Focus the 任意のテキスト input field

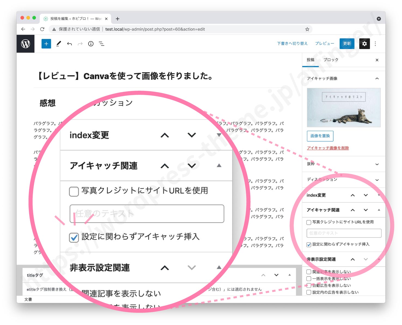point(344,233)
